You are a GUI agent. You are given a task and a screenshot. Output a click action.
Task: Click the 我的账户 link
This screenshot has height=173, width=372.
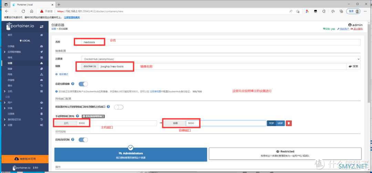[343, 29]
